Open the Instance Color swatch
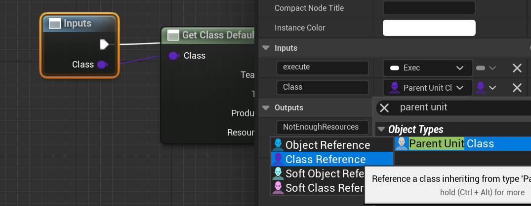The image size is (531, 206). click(x=429, y=28)
